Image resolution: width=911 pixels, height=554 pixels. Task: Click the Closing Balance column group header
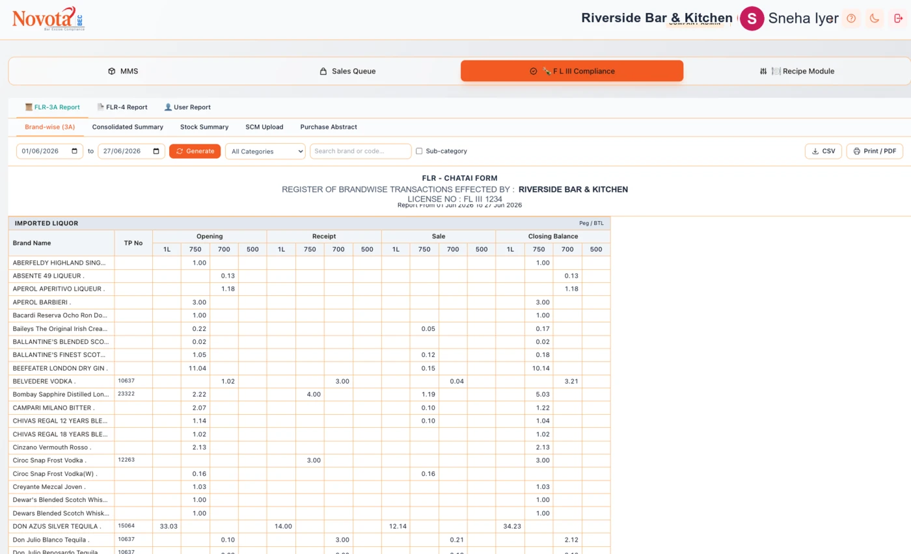tap(553, 237)
